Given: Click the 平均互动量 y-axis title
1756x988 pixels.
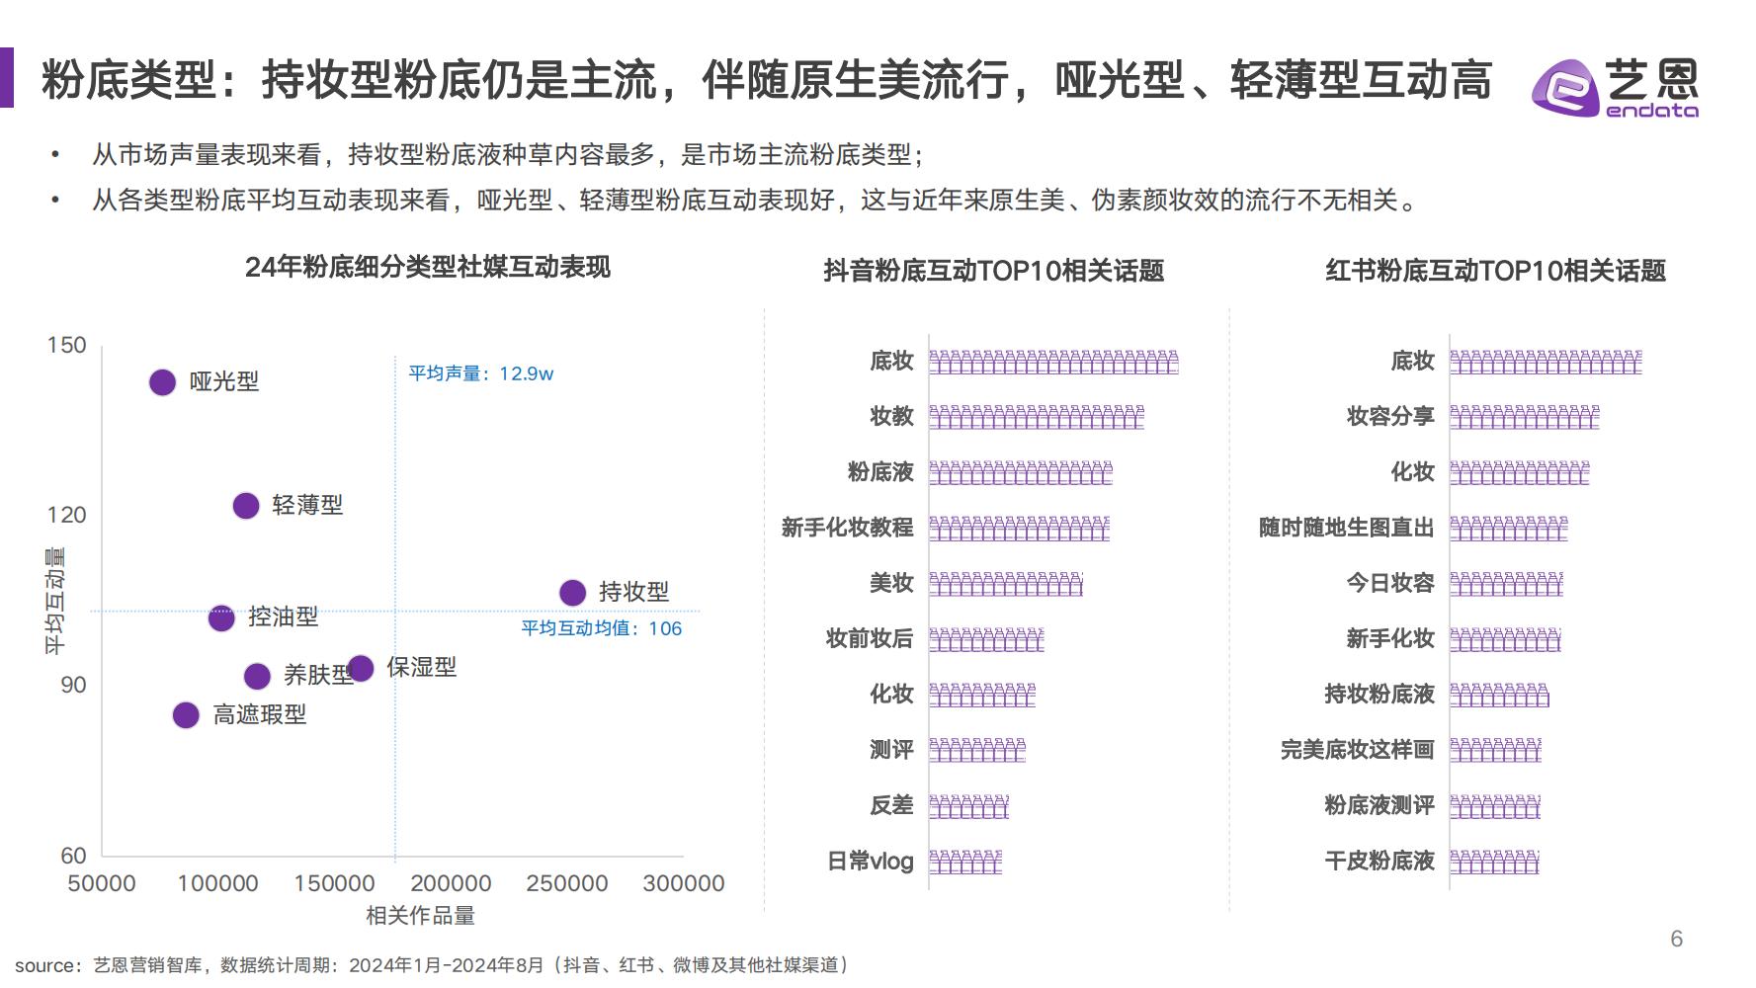Looking at the screenshot, I should pyautogui.click(x=55, y=601).
